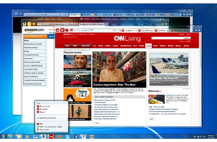Click pinned CNN icon on taskbar
This screenshot has width=217, height=142.
coord(51,137)
